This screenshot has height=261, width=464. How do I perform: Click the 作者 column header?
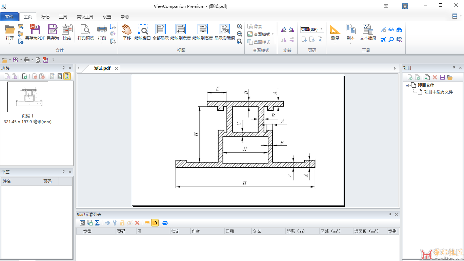point(207,231)
